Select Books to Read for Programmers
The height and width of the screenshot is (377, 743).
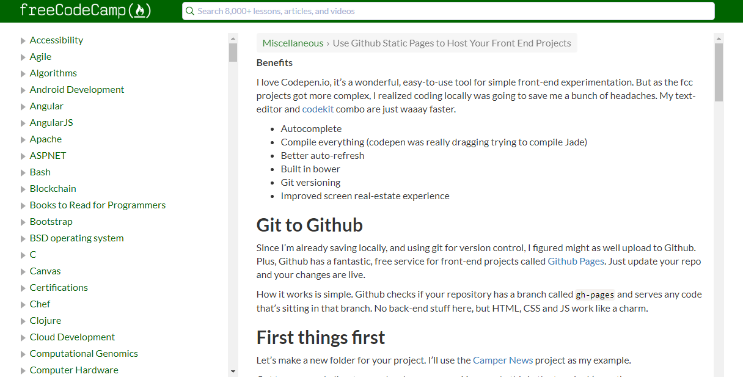click(97, 205)
